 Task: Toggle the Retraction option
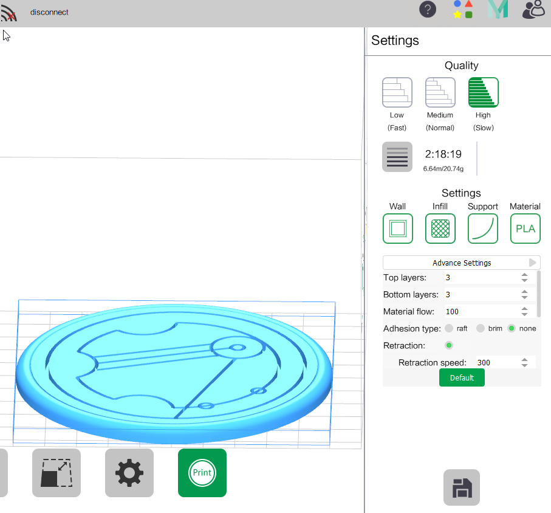click(x=449, y=345)
